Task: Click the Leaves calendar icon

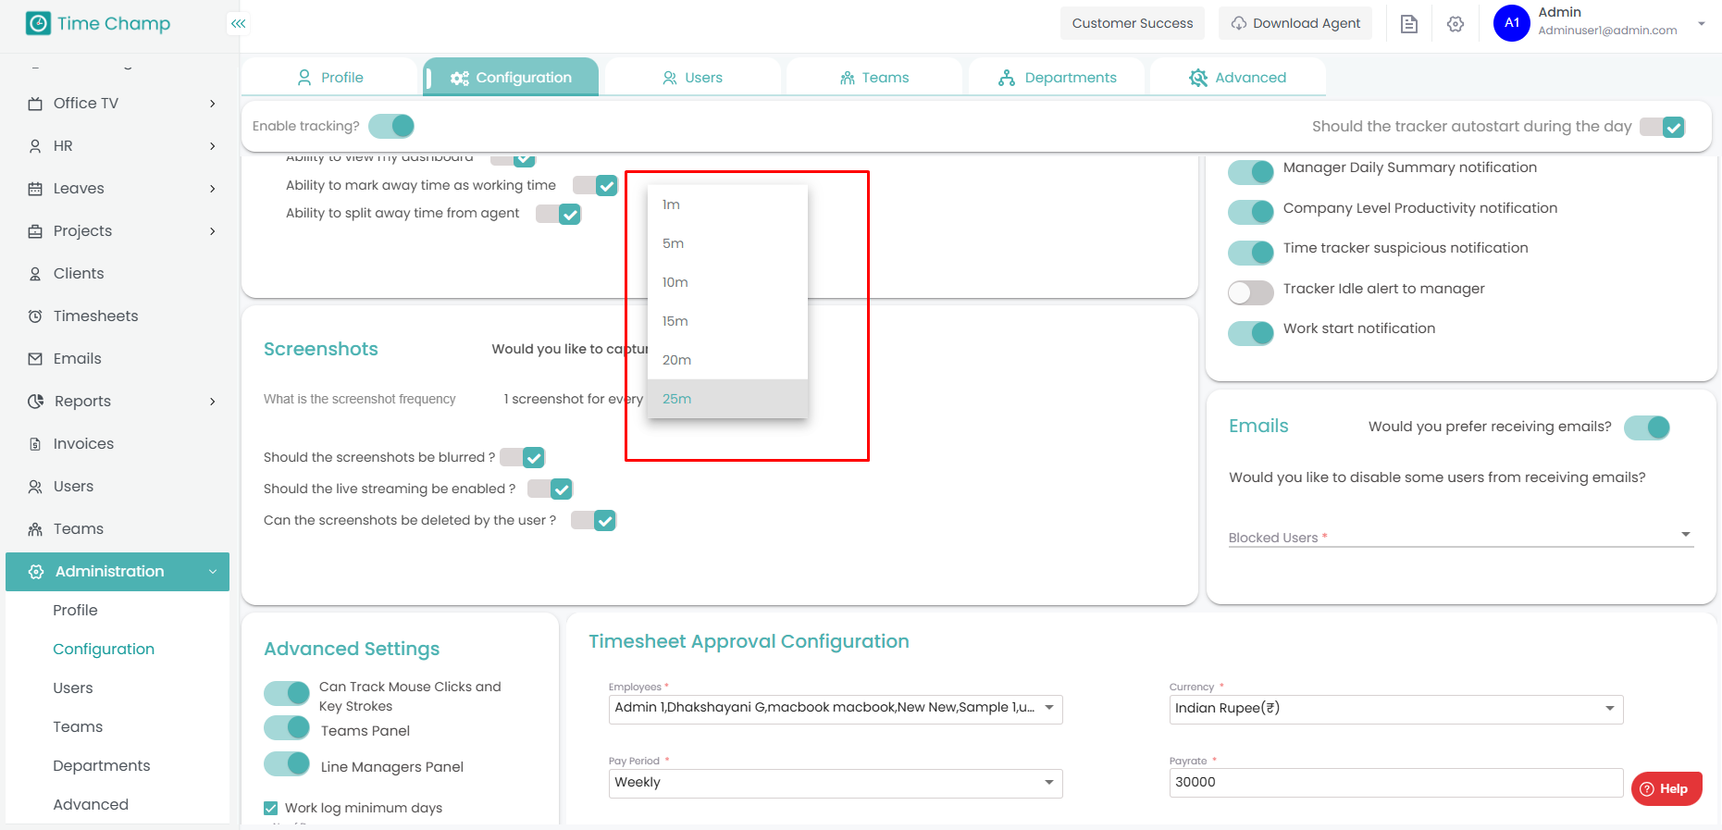Action: pos(35,189)
